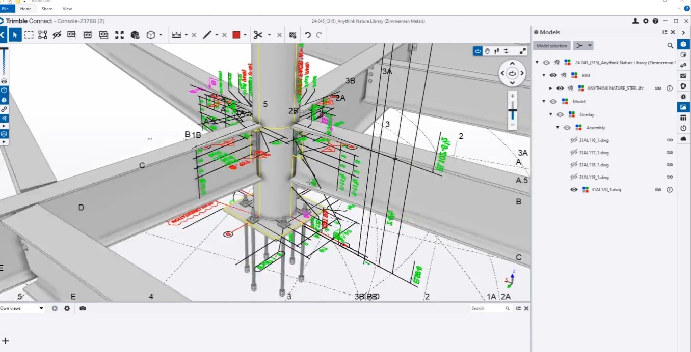Image resolution: width=691 pixels, height=352 pixels.
Task: Capture view with the camera icon
Action: [83, 308]
